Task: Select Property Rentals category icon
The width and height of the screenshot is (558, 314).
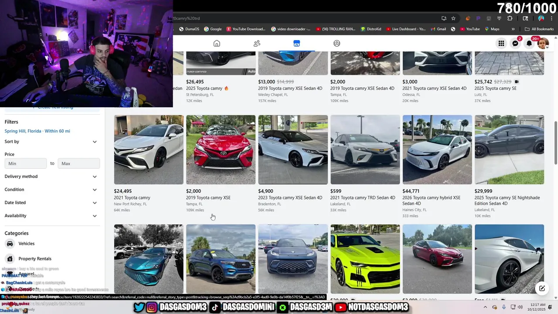Action: (10, 259)
